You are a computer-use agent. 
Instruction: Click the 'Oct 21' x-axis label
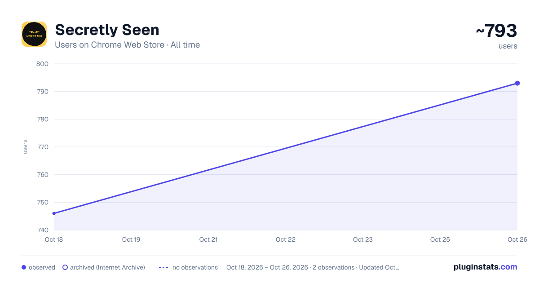click(x=208, y=239)
